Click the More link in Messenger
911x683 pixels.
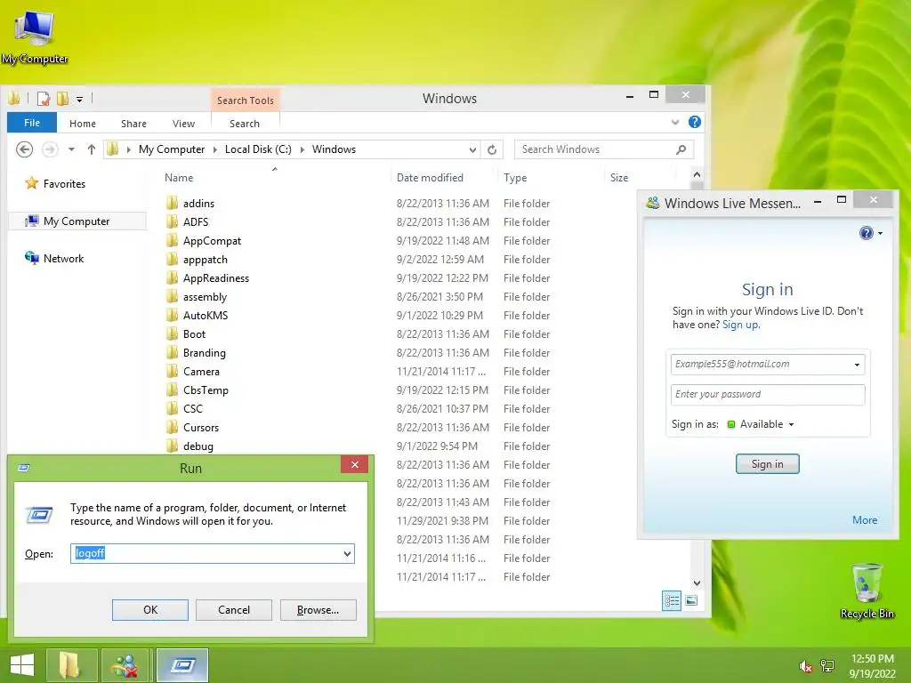coord(865,519)
